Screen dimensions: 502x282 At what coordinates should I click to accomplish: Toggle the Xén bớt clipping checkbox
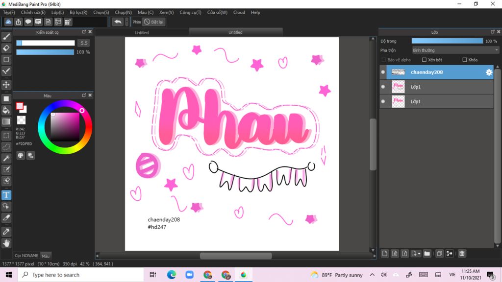pos(424,60)
